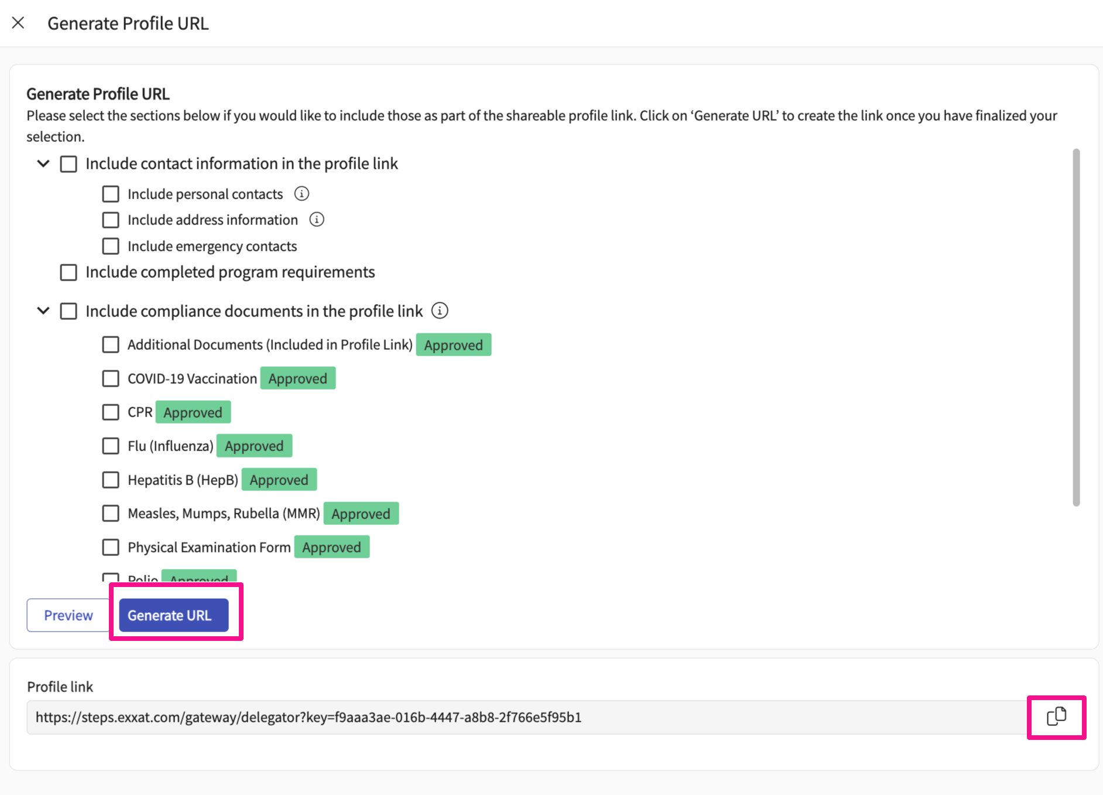
Task: Check the Hepatitis B (HepB) checkbox
Action: [111, 480]
